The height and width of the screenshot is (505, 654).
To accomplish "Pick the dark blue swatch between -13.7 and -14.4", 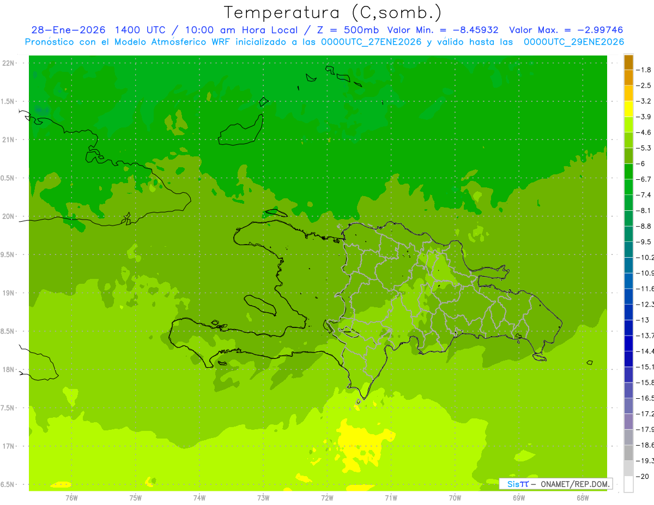I will tap(628, 343).
